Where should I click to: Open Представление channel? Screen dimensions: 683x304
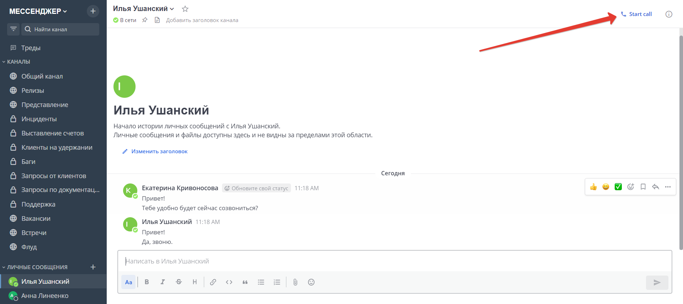[x=53, y=105]
